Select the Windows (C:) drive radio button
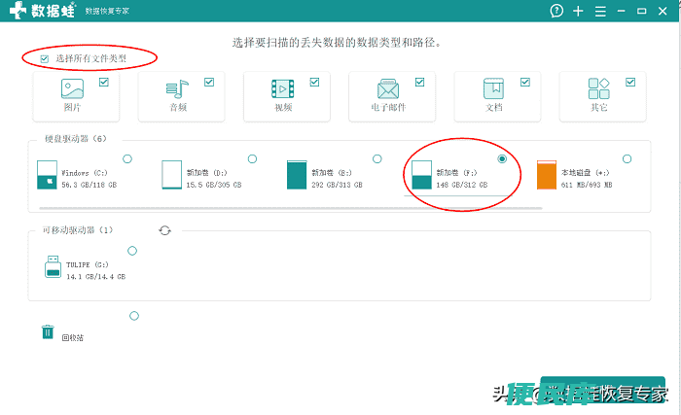This screenshot has height=415, width=681. pos(127,158)
